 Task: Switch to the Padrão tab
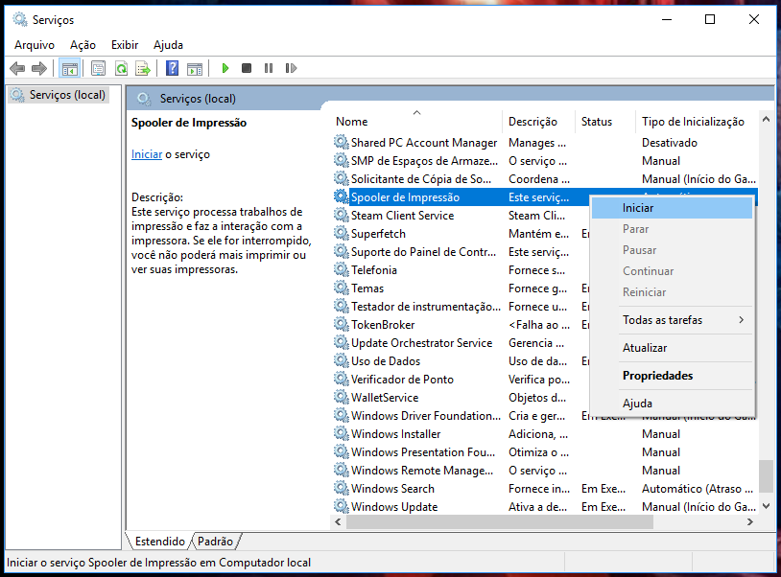(215, 542)
